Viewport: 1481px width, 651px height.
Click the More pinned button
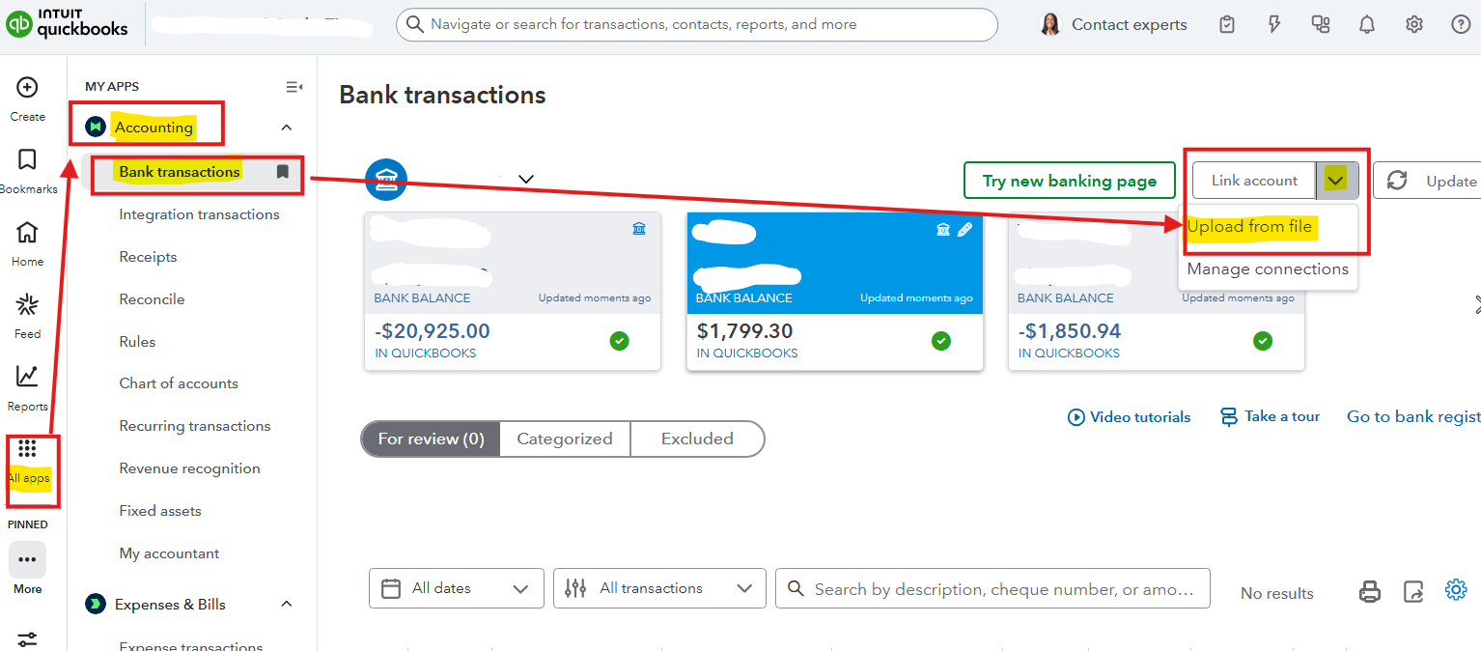[x=28, y=560]
